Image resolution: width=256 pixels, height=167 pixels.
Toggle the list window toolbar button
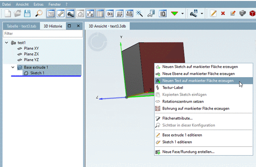(x=51, y=14)
